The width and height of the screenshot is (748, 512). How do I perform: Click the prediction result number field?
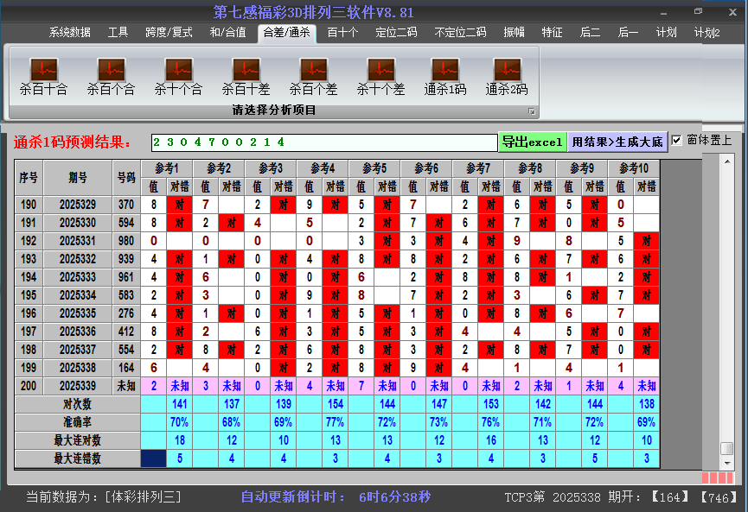point(324,142)
